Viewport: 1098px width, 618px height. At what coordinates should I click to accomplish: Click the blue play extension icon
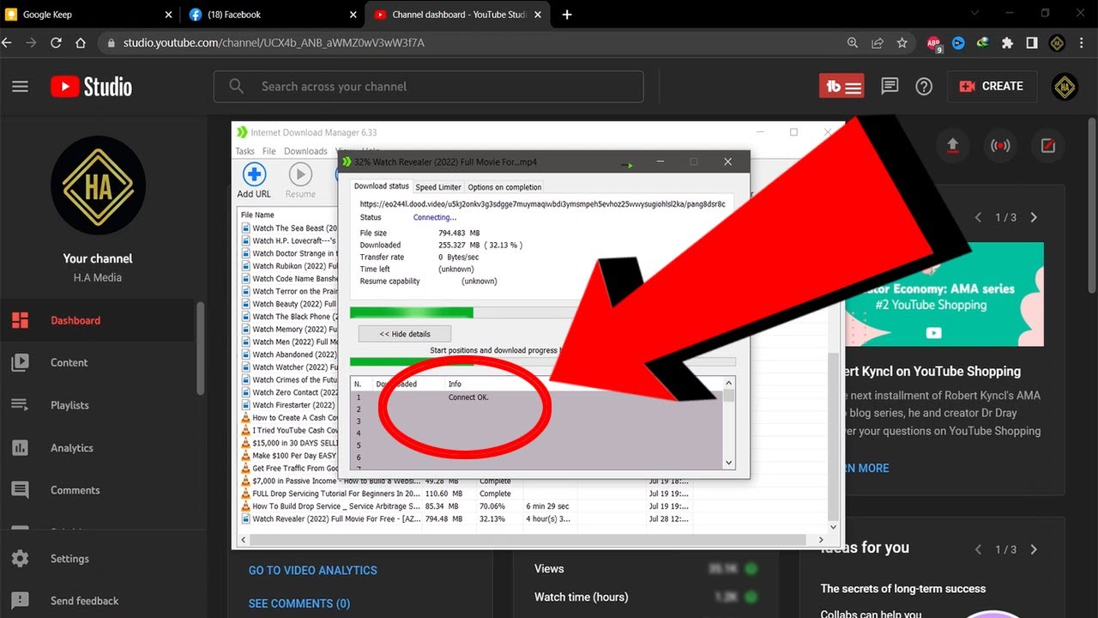959,43
